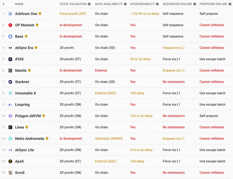
Task: Click the info icon beside Data Availability
Action: (126, 4)
